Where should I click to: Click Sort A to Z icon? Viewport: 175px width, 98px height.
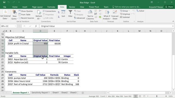pyautogui.click(x=59, y=12)
